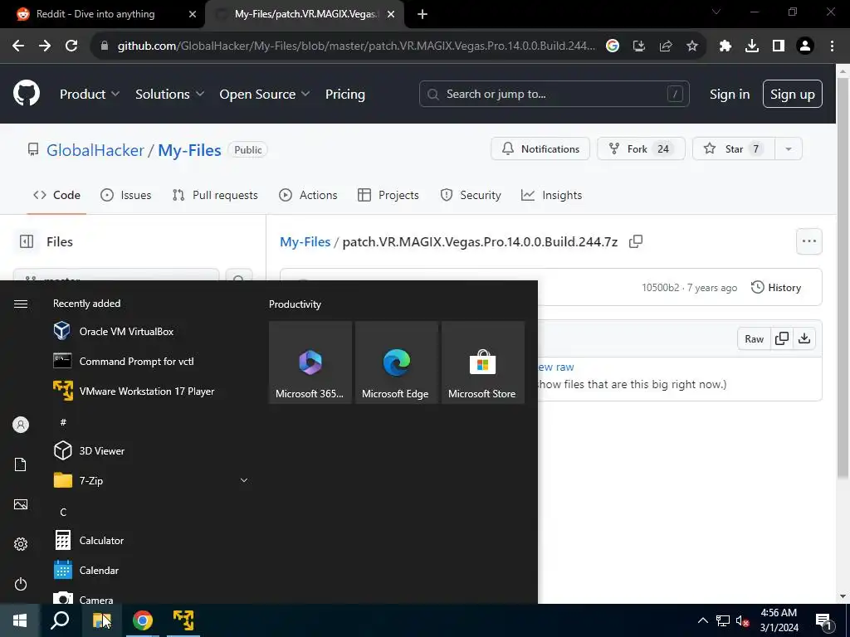The width and height of the screenshot is (850, 637).
Task: Click the Raw button
Action: point(754,338)
